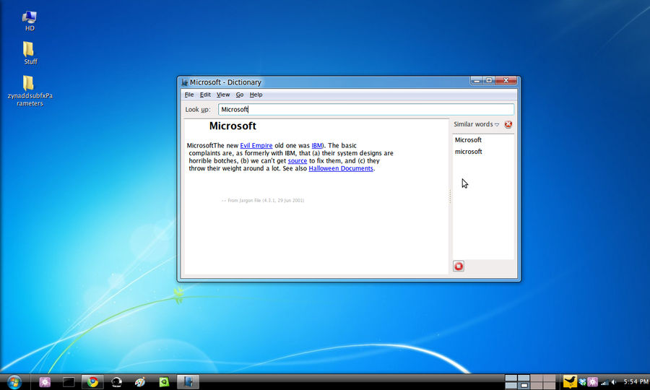Open the Go menu
650x390 pixels.
click(240, 95)
